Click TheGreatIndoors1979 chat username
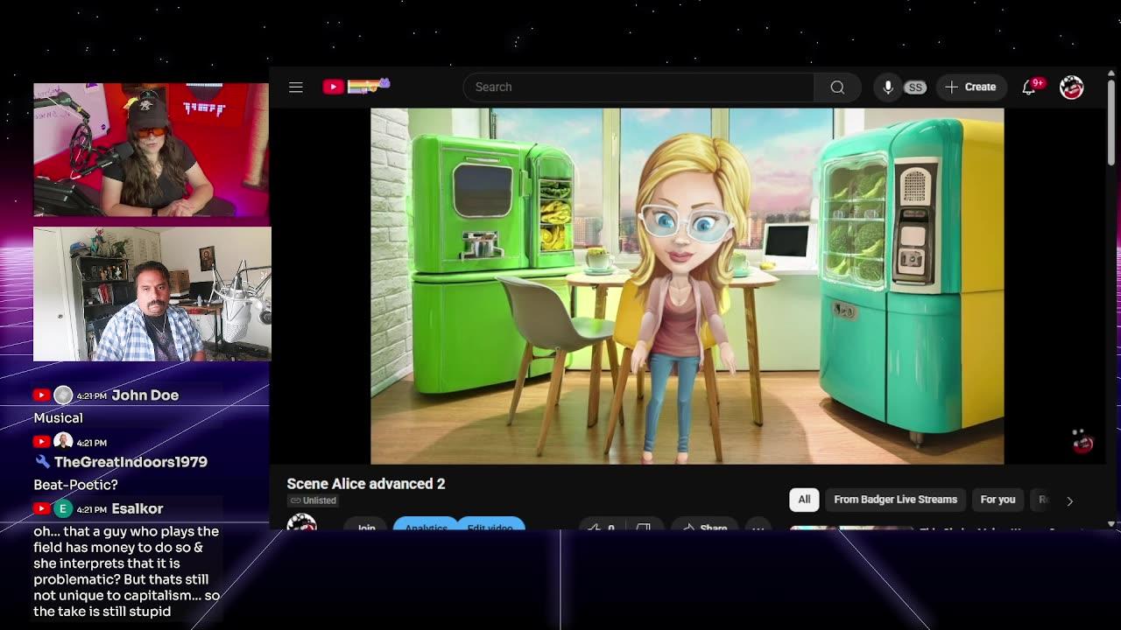 (130, 462)
